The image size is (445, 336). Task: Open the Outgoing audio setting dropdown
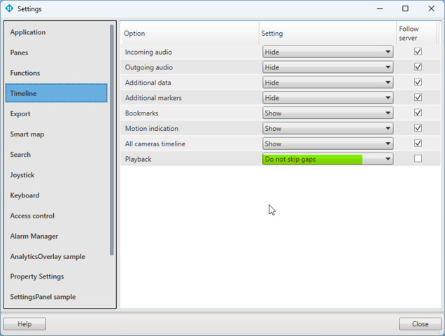point(327,67)
